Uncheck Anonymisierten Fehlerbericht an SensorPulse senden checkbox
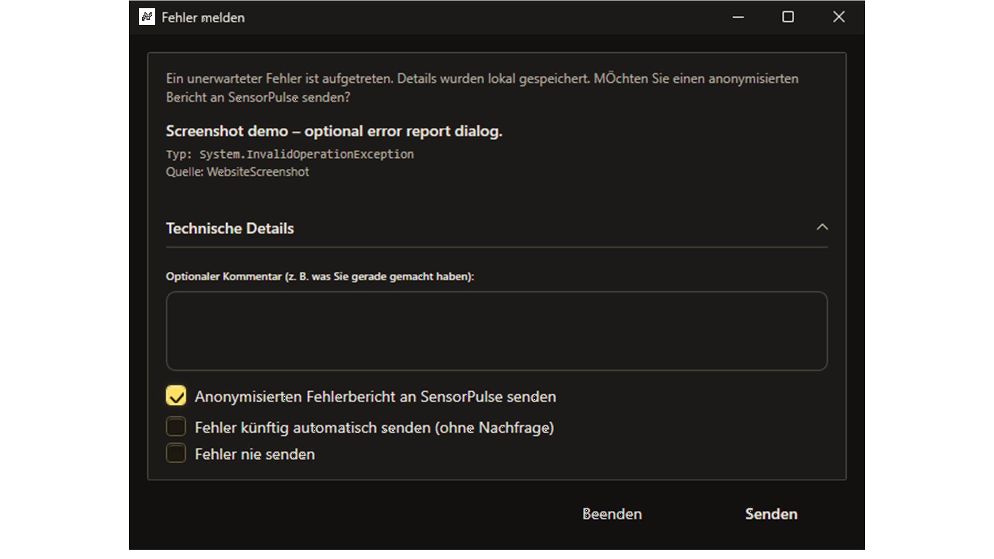 click(176, 396)
